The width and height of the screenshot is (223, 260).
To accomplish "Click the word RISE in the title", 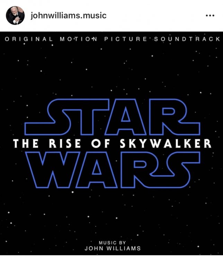I will click(x=65, y=143).
